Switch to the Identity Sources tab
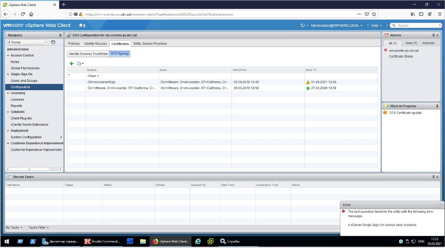Screen dimensions: 445x248 pos(96,43)
